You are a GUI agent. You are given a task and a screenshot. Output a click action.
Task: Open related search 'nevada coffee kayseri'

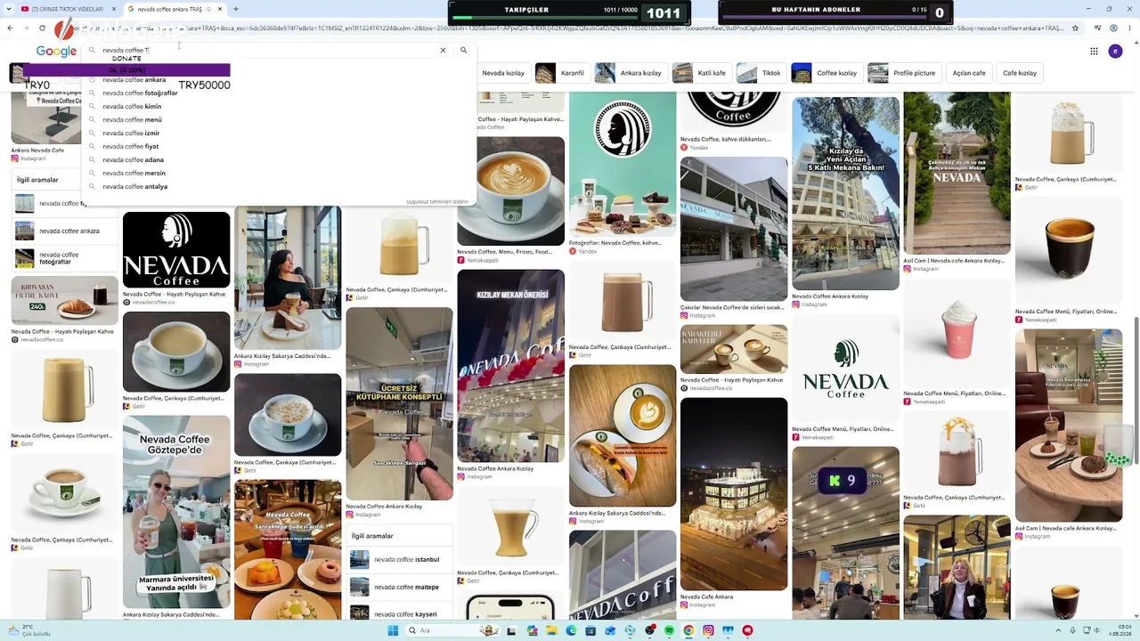point(401,613)
